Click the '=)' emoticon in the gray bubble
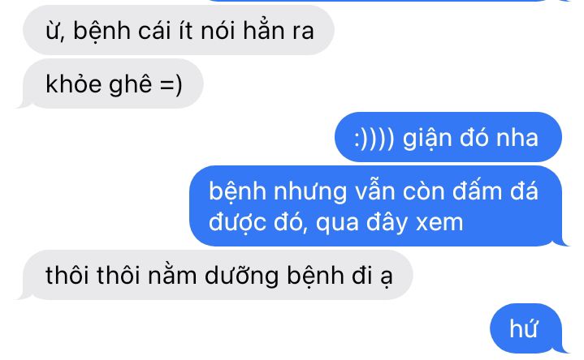Screen dimensions: 584x360 click(x=171, y=85)
